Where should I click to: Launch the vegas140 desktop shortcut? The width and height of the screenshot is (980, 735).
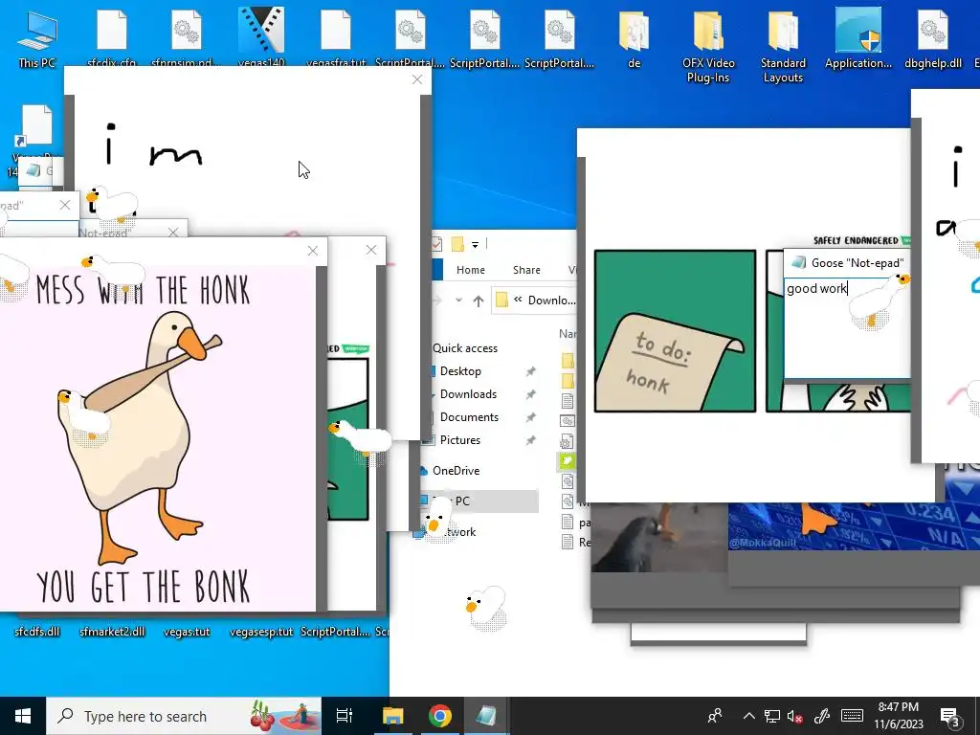point(261,36)
